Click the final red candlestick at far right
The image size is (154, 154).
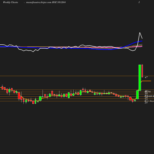pos(142,71)
